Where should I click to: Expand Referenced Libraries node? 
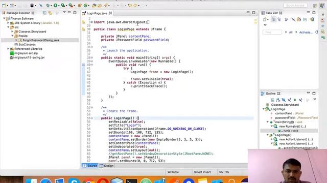click(8, 49)
